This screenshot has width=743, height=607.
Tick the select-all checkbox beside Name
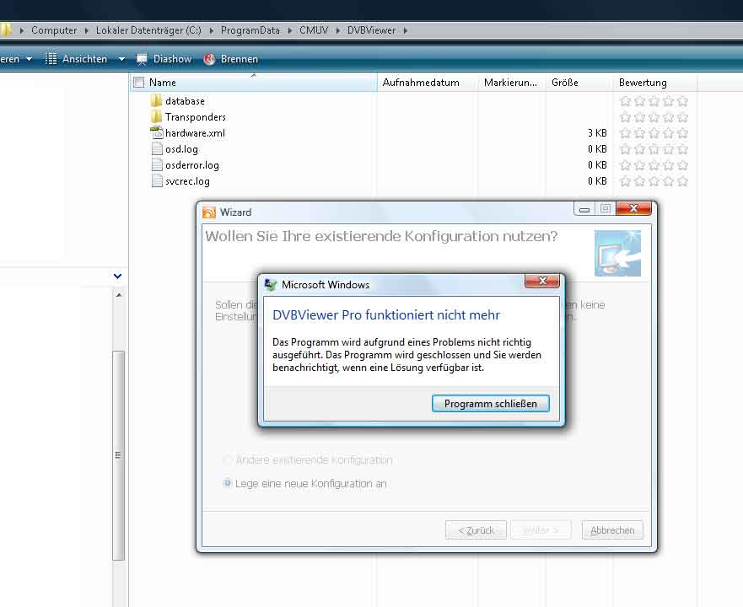(139, 83)
